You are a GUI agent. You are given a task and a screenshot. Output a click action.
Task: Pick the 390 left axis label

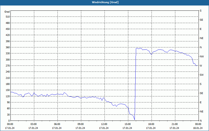point(8,41)
